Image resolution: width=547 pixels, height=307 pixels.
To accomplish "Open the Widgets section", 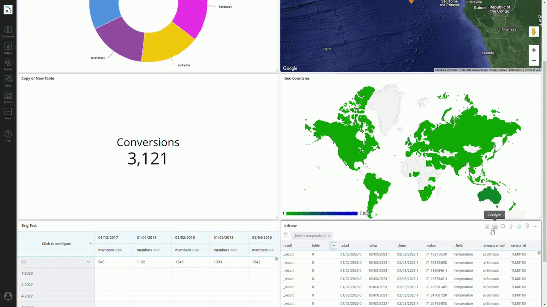I will click(8, 48).
